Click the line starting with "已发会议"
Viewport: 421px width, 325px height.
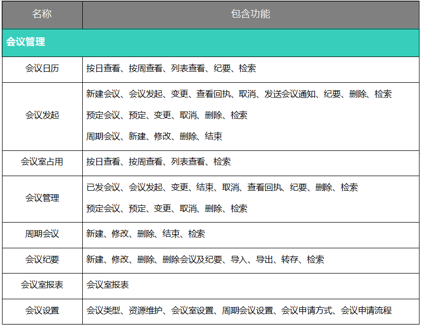tap(222, 187)
